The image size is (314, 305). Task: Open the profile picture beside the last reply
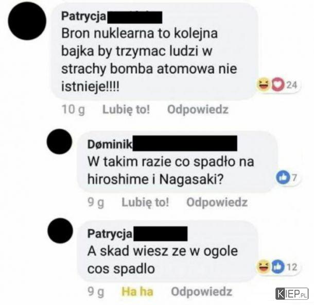pos(60,231)
